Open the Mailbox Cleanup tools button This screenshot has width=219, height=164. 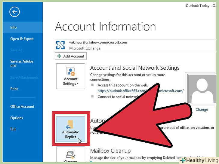coord(70,154)
